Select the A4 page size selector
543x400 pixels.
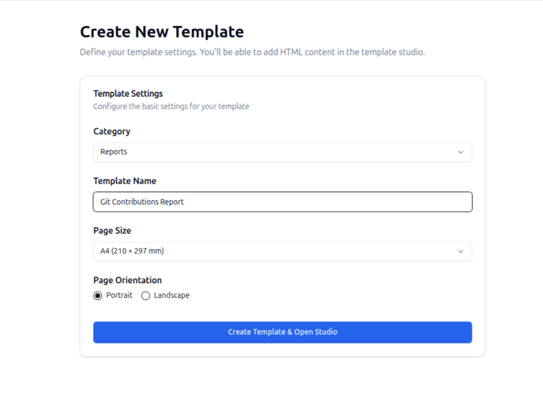(x=282, y=251)
